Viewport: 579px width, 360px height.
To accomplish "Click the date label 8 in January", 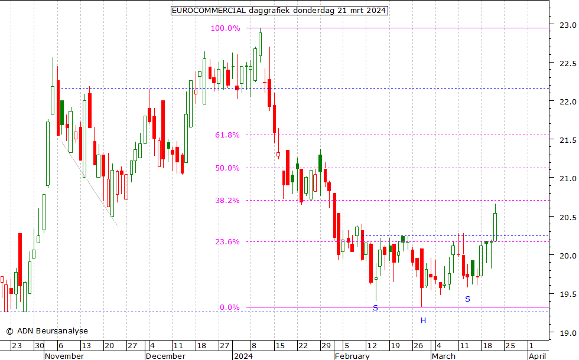I will [x=253, y=346].
